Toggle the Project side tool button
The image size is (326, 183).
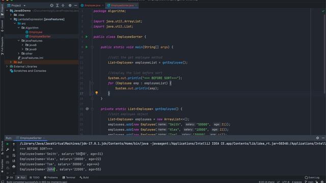click(x=2, y=10)
